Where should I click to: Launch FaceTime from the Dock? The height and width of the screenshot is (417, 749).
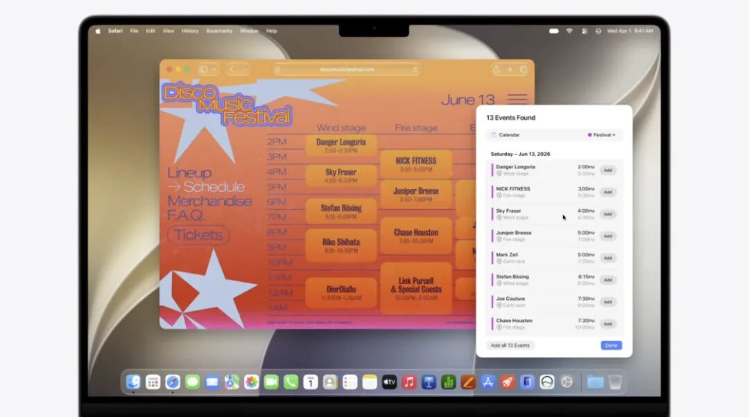pos(271,382)
